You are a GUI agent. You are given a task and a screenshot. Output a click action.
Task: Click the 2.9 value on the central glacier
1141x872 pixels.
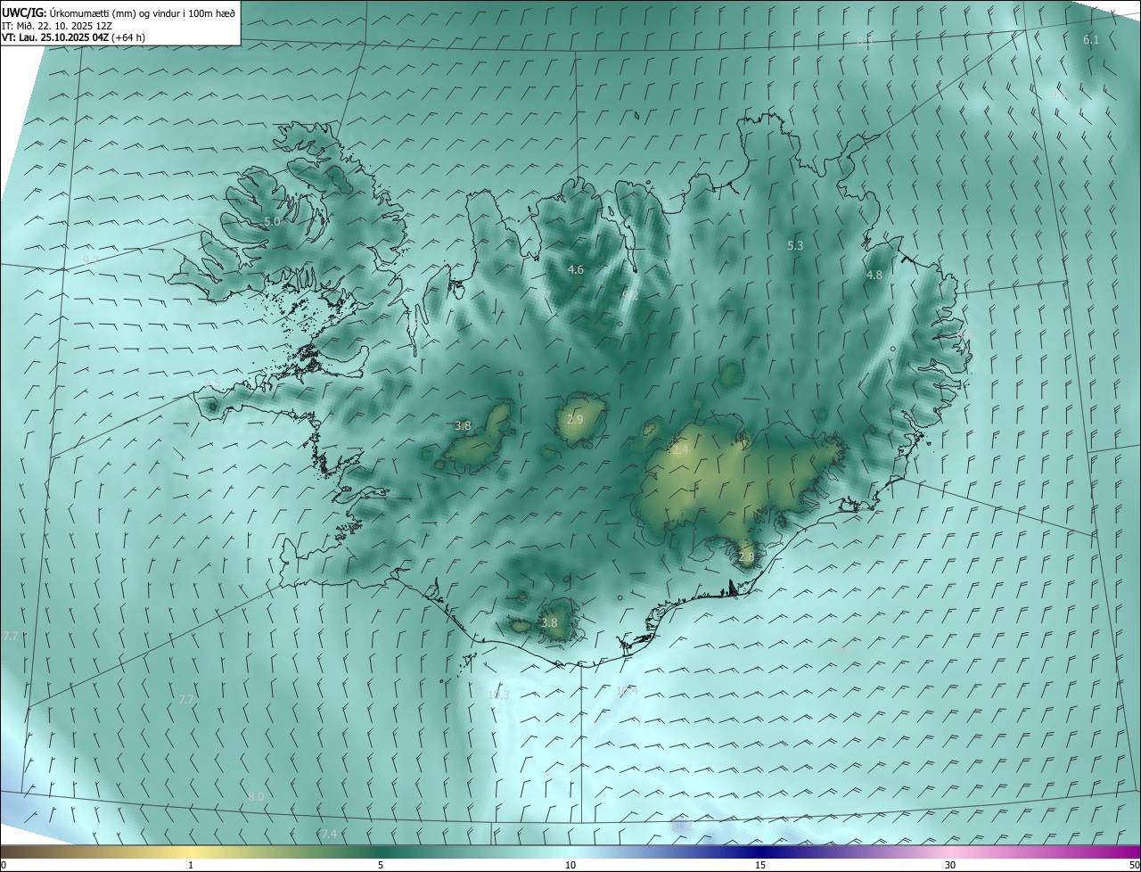click(575, 420)
